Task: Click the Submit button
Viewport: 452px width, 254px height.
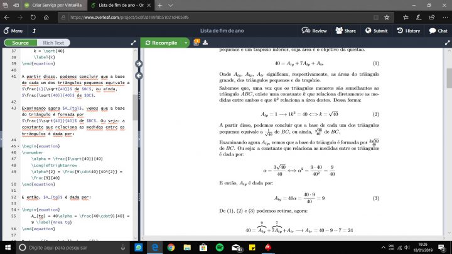Action: click(x=376, y=31)
